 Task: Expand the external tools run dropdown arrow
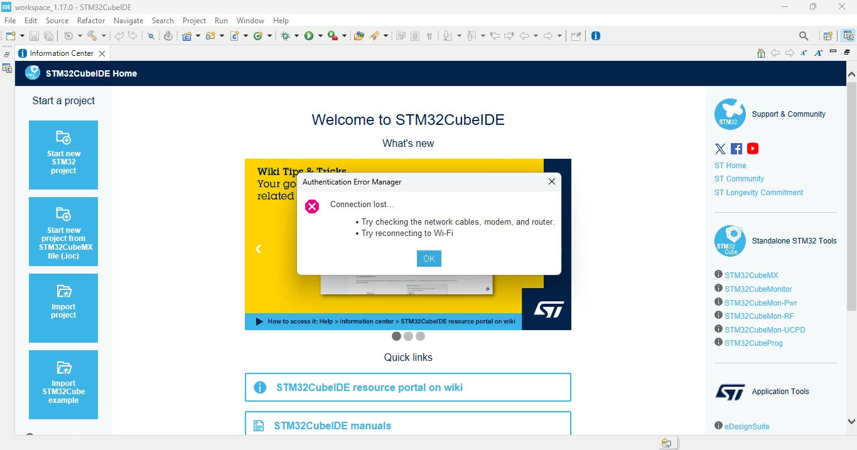tap(344, 36)
